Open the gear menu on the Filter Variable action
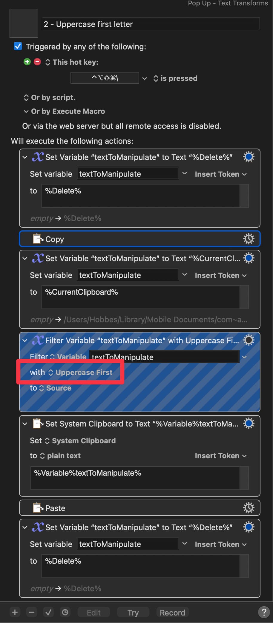The height and width of the screenshot is (623, 273). click(x=249, y=340)
